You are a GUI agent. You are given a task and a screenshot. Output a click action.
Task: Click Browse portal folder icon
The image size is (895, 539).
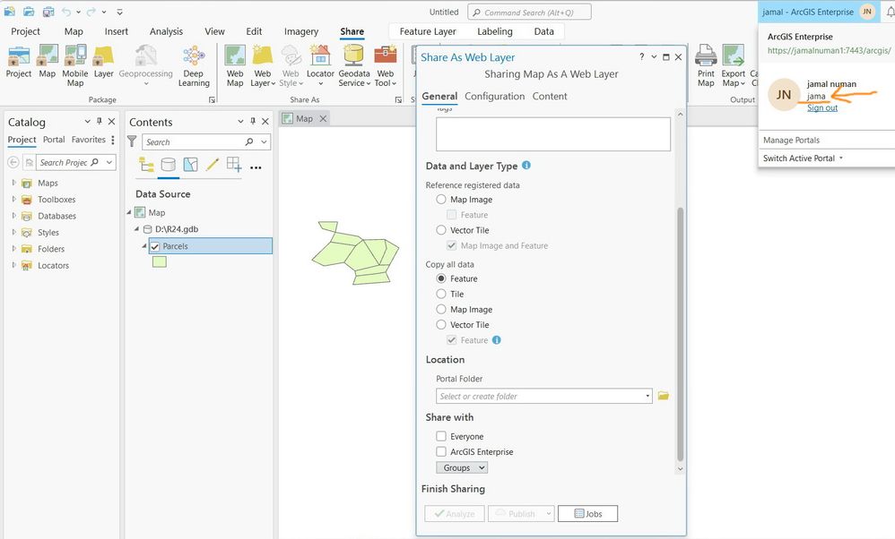pos(663,396)
